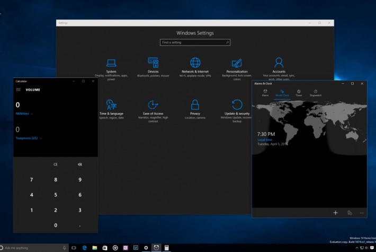Image resolution: width=376 pixels, height=252 pixels.
Task: Click the compare times icon
Action: click(x=350, y=213)
